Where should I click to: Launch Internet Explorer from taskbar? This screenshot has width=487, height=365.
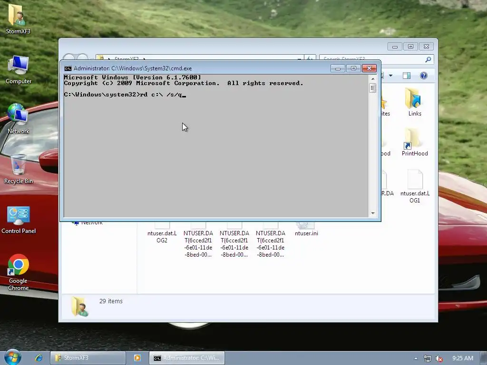39,358
